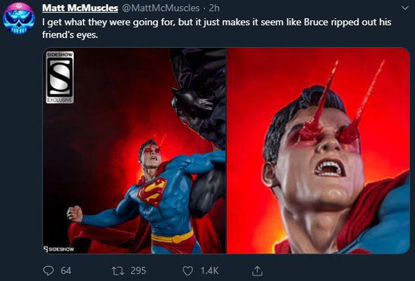The image size is (415, 281).
Task: Click the reply count 64
Action: point(66,270)
